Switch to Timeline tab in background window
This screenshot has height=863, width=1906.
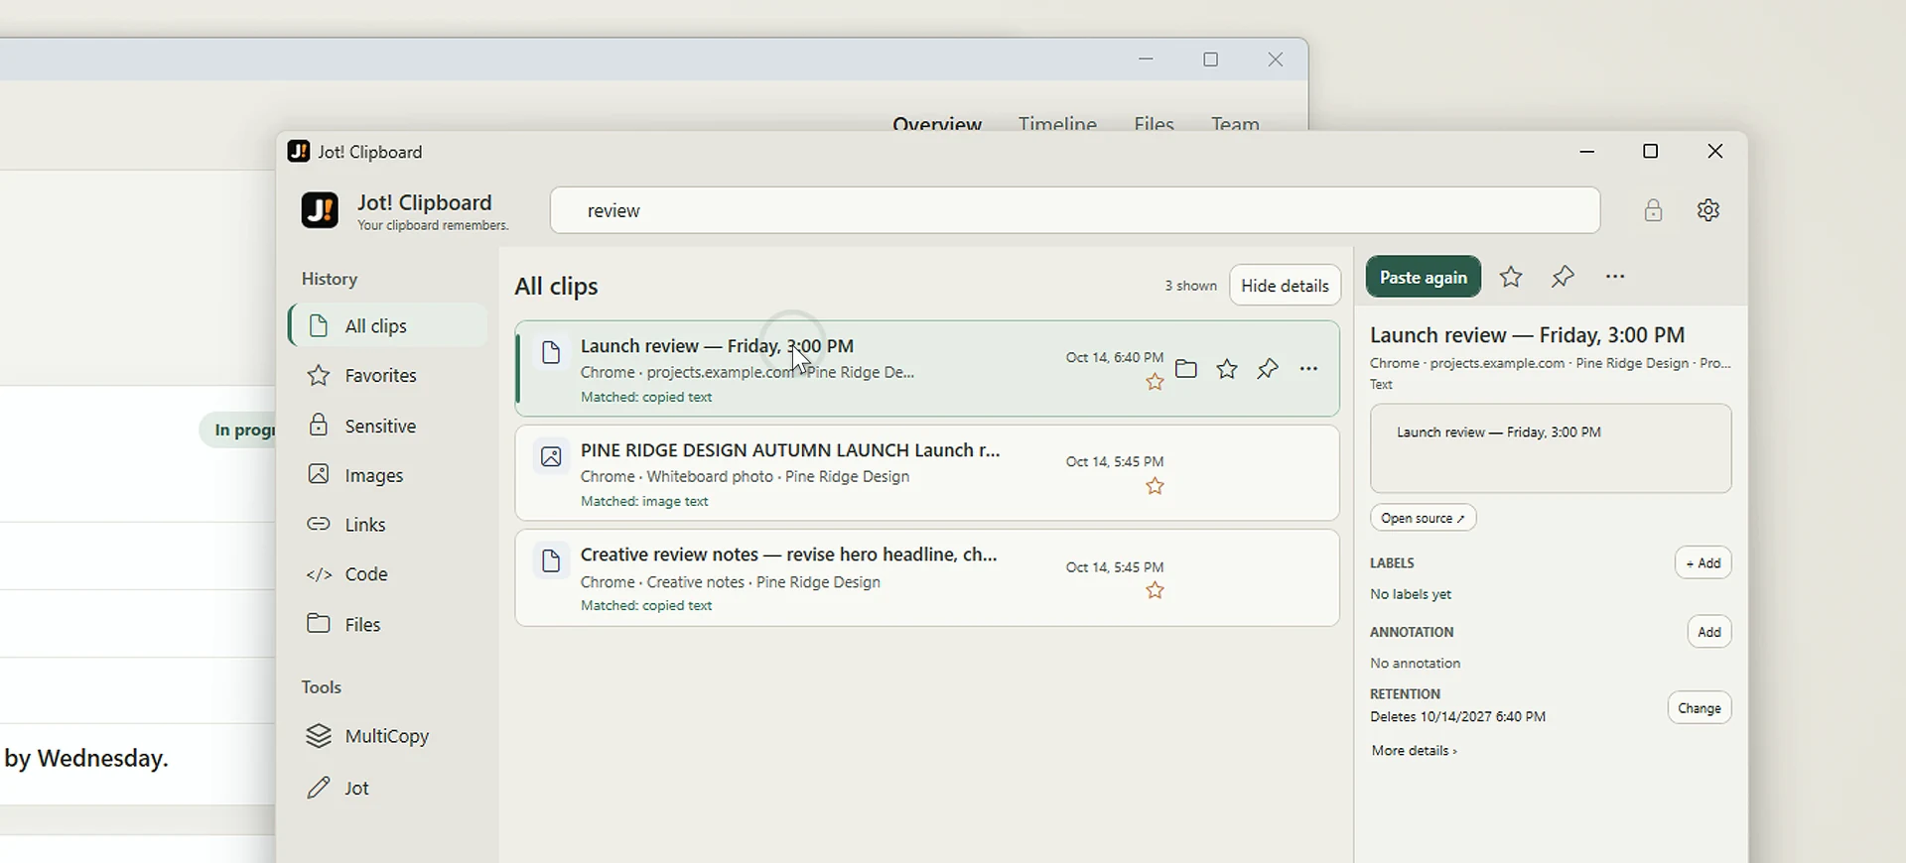(x=1057, y=124)
